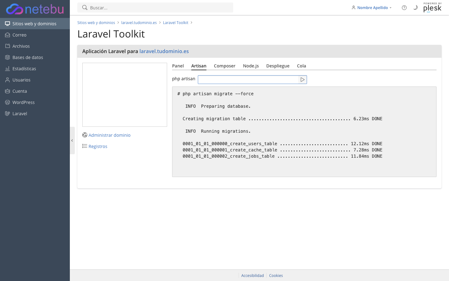Viewport: 449px width, 281px height.
Task: Click Sitios web y dominios monitor icon
Action: tap(7, 24)
